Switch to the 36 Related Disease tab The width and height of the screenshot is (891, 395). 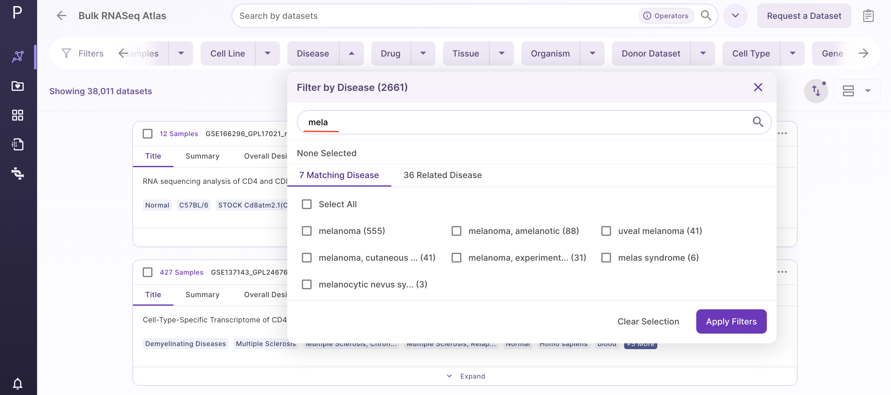pos(442,175)
